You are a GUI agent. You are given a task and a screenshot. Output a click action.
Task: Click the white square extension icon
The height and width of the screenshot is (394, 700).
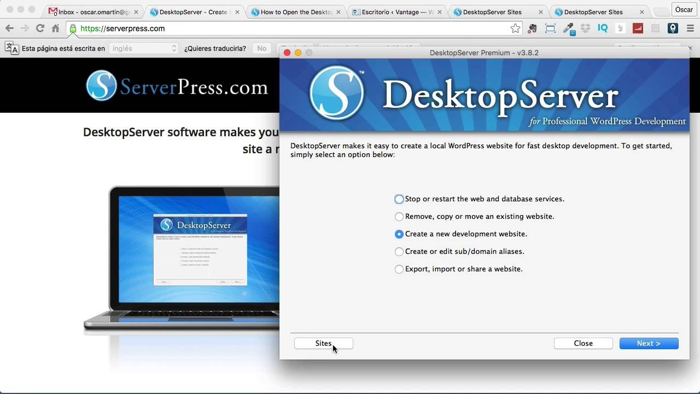click(620, 28)
